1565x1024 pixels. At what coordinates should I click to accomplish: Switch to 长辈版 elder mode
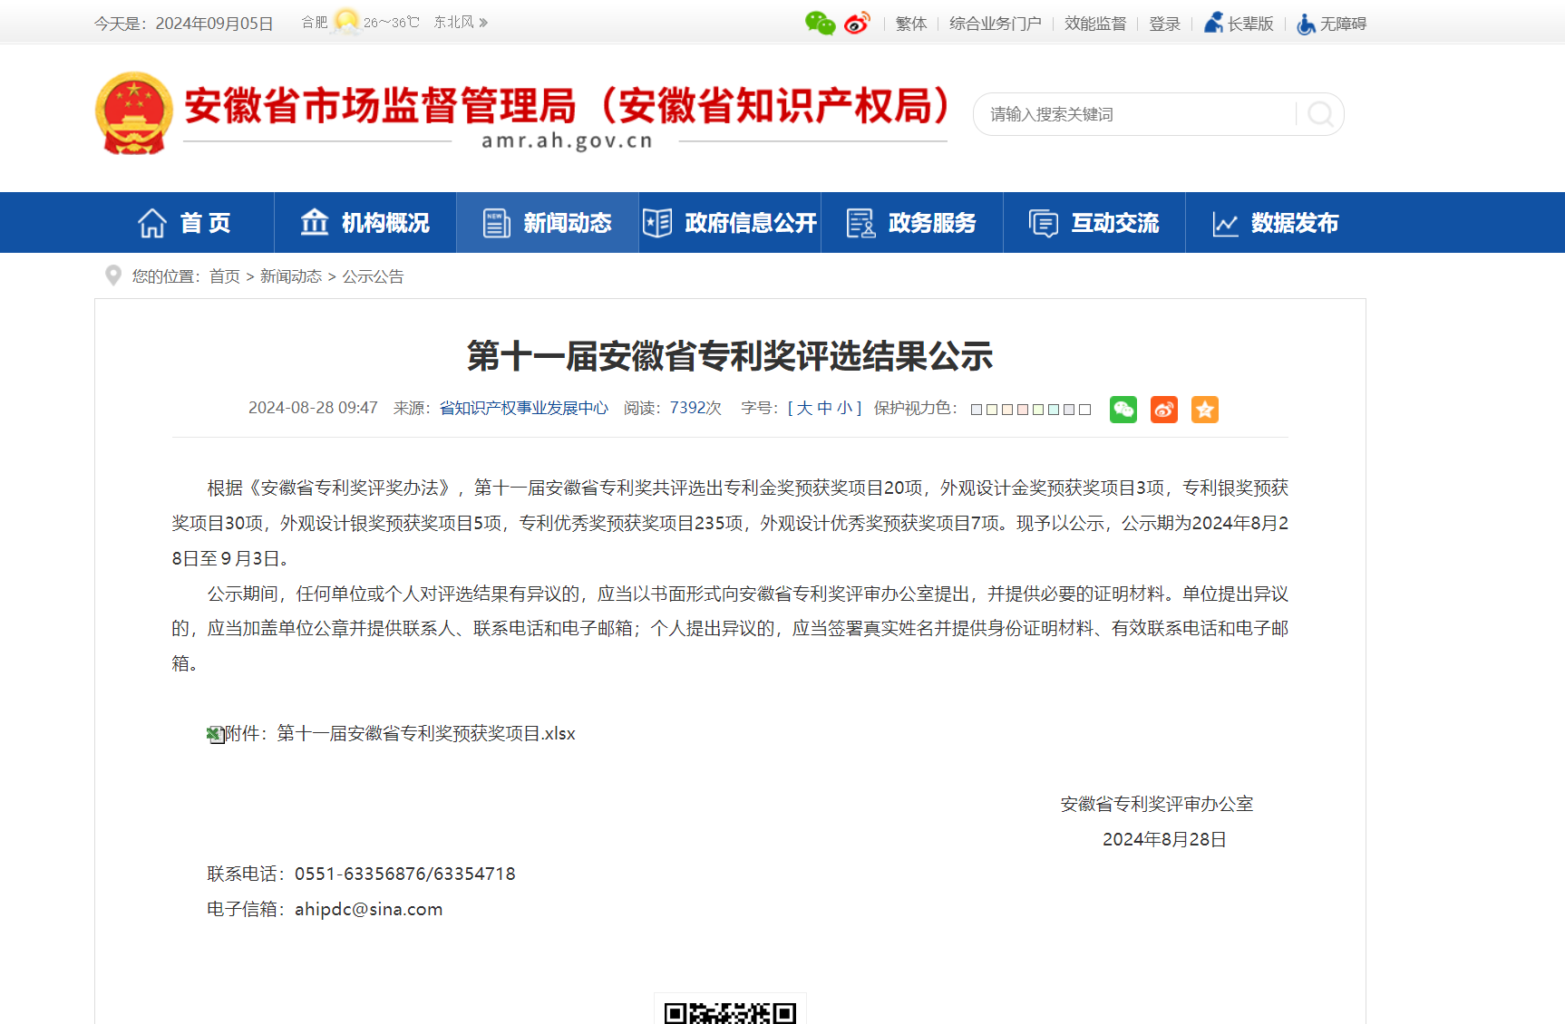pyautogui.click(x=1239, y=24)
